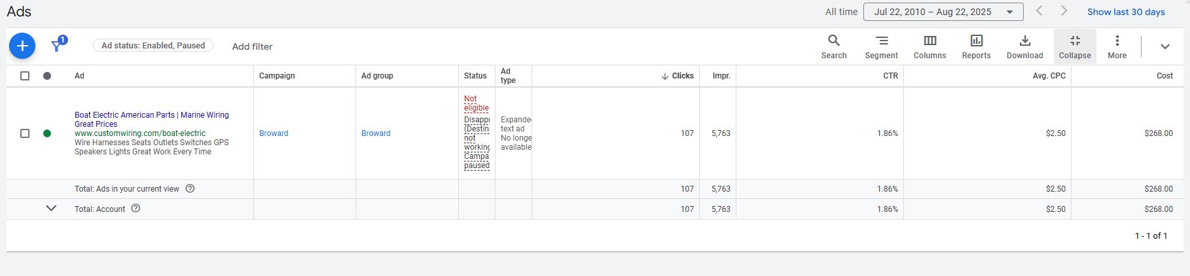
Task: Open the Boat Electric American Parts ad headline
Action: point(151,119)
